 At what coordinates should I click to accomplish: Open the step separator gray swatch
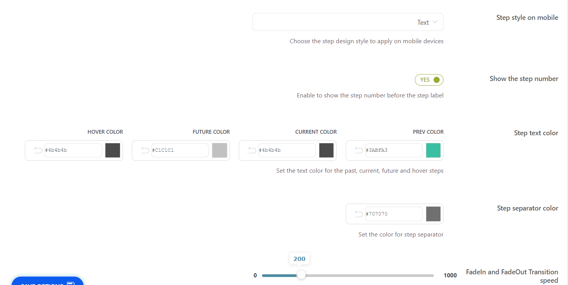[434, 214]
